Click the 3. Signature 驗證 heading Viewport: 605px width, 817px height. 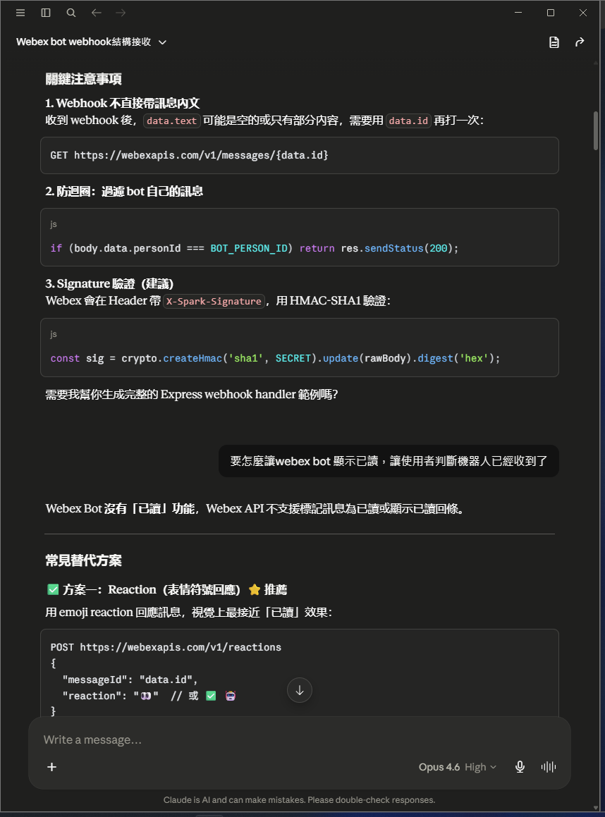pos(109,284)
